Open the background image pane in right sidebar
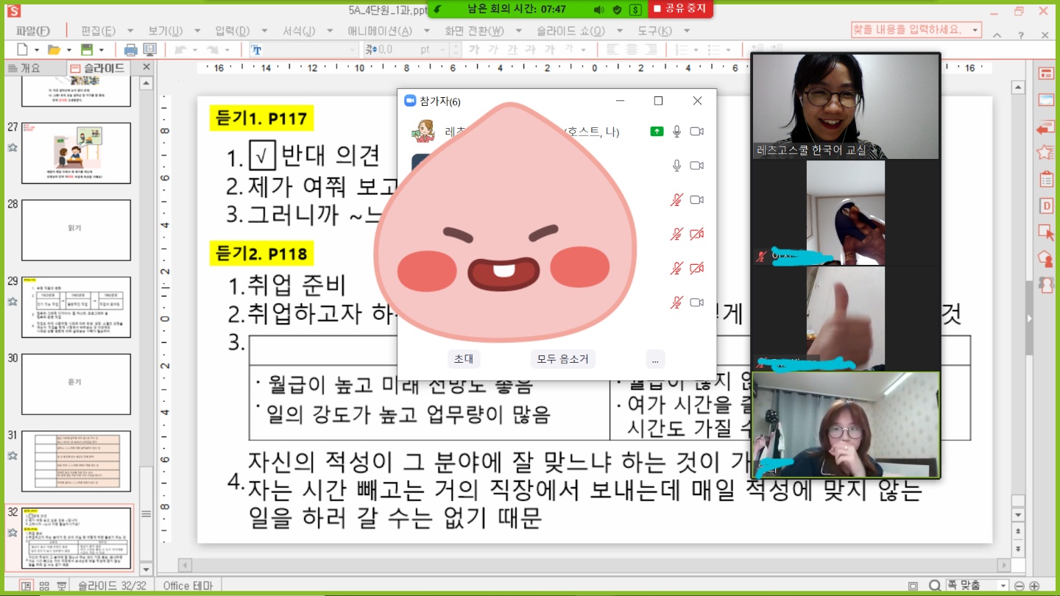Viewport: 1060px width, 596px height. pos(1046,100)
